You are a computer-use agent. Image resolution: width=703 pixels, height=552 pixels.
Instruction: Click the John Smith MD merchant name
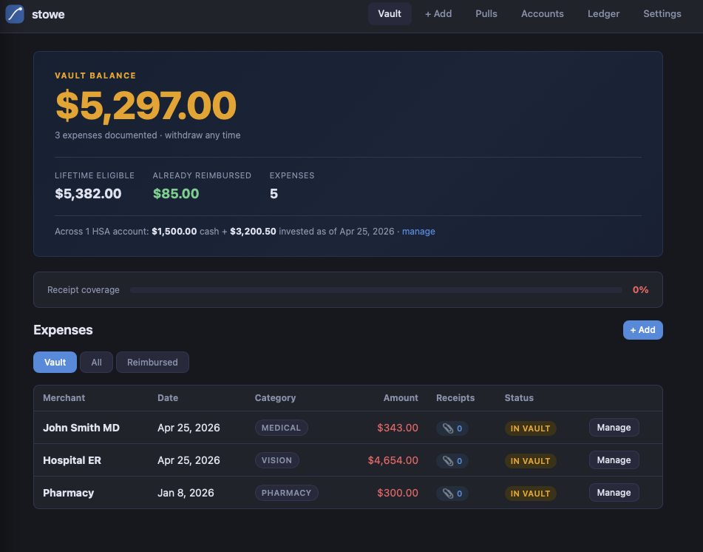pyautogui.click(x=81, y=428)
